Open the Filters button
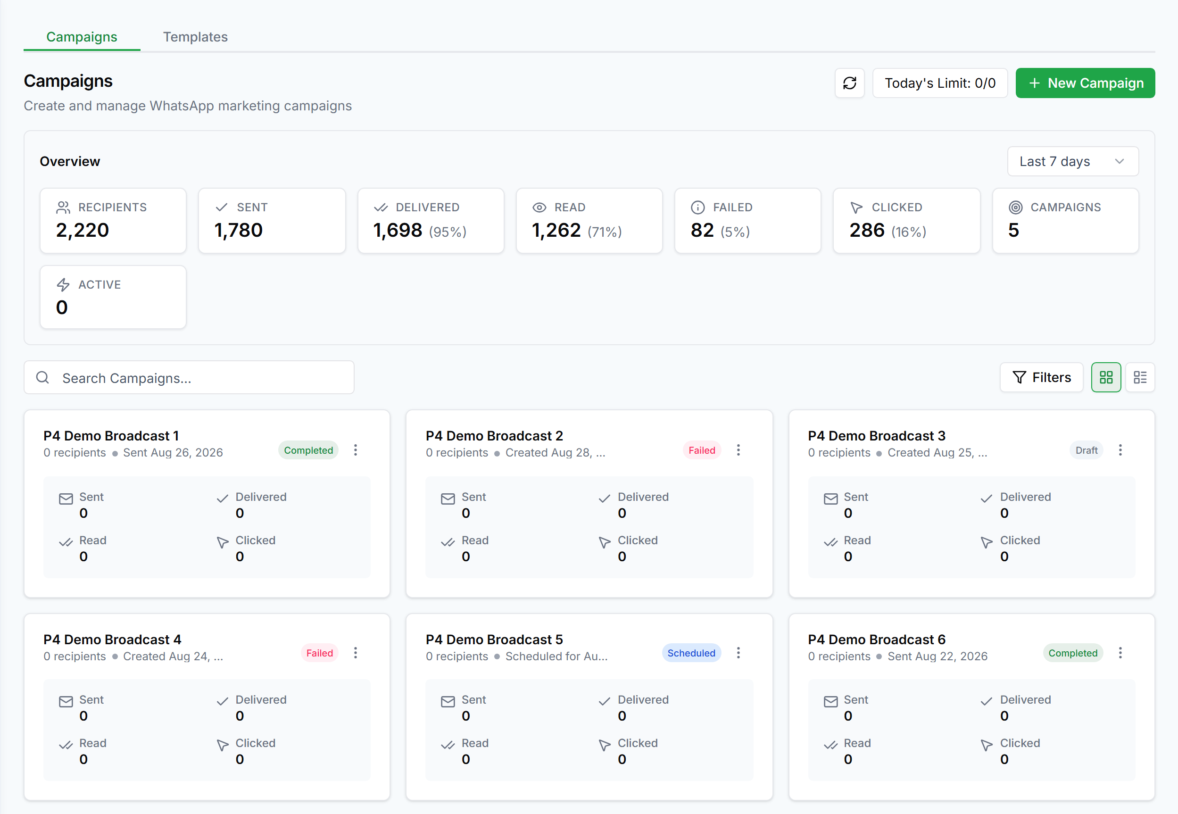The image size is (1178, 814). pyautogui.click(x=1041, y=377)
